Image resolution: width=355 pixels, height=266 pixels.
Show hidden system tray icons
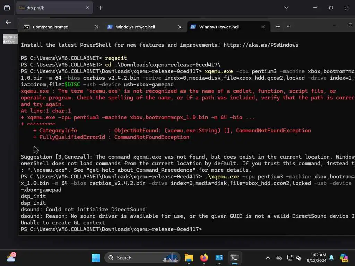click(x=268, y=258)
